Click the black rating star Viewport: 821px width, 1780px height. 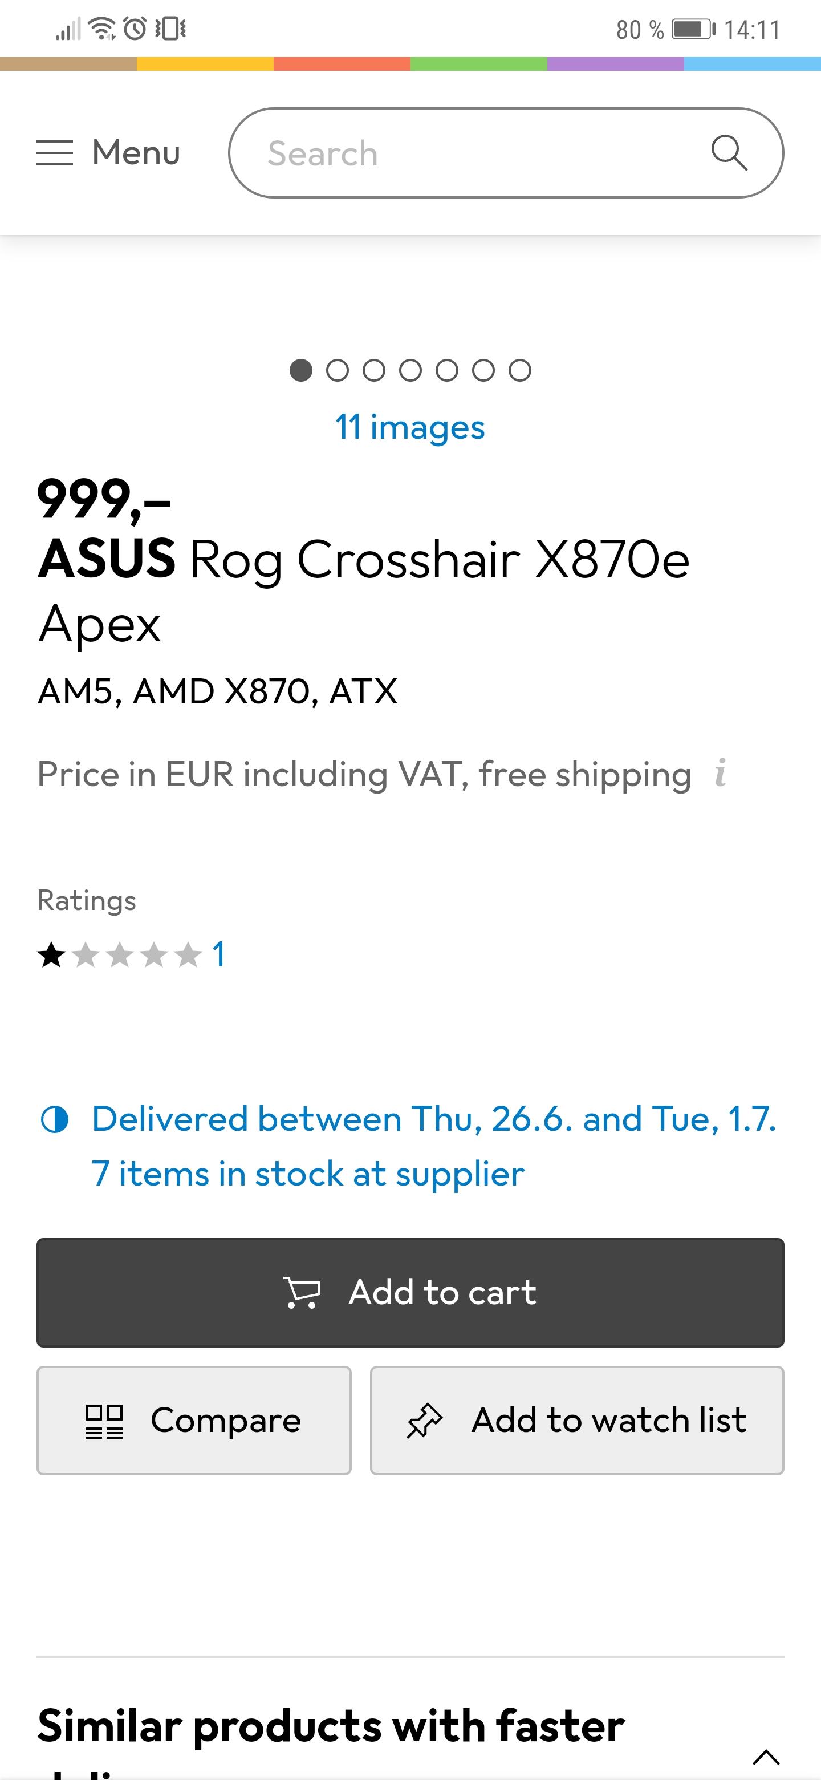point(52,956)
